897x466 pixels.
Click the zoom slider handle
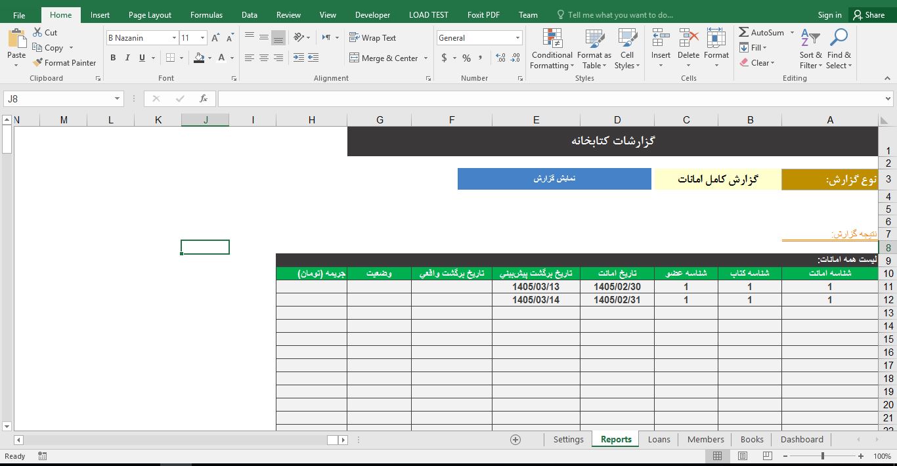[x=823, y=455]
